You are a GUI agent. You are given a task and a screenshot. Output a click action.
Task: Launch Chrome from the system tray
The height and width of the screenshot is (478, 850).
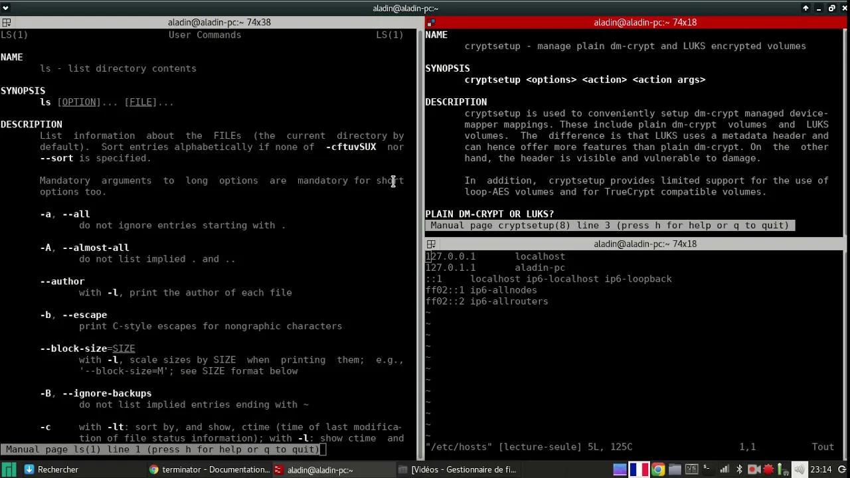pos(658,469)
